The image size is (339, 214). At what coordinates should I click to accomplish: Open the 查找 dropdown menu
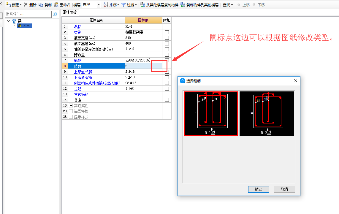[x=228, y=5]
